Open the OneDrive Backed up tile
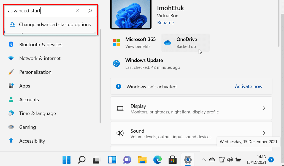Viewport: 284px width, 166px height. (185, 43)
